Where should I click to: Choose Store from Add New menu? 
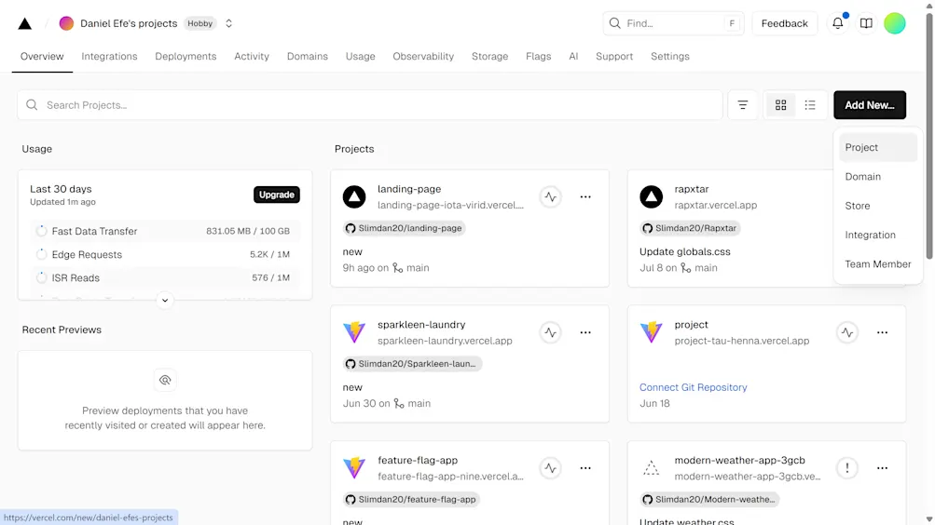(x=878, y=206)
